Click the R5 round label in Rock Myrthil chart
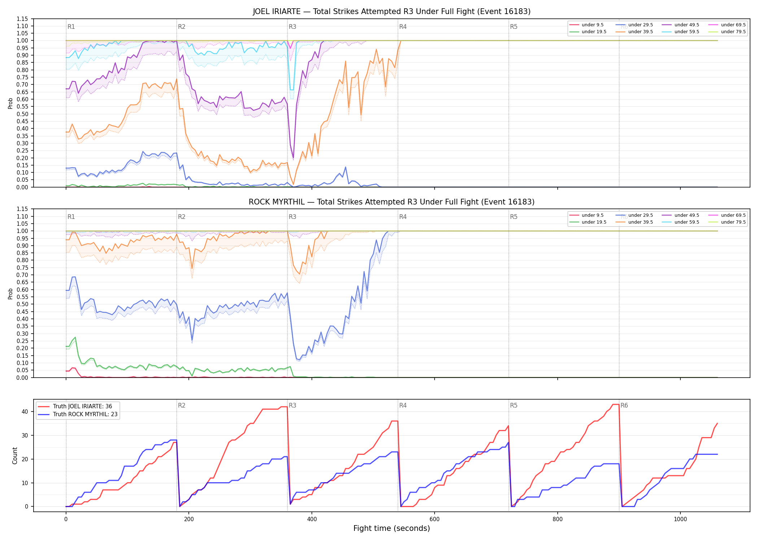The width and height of the screenshot is (758, 541). pos(514,217)
